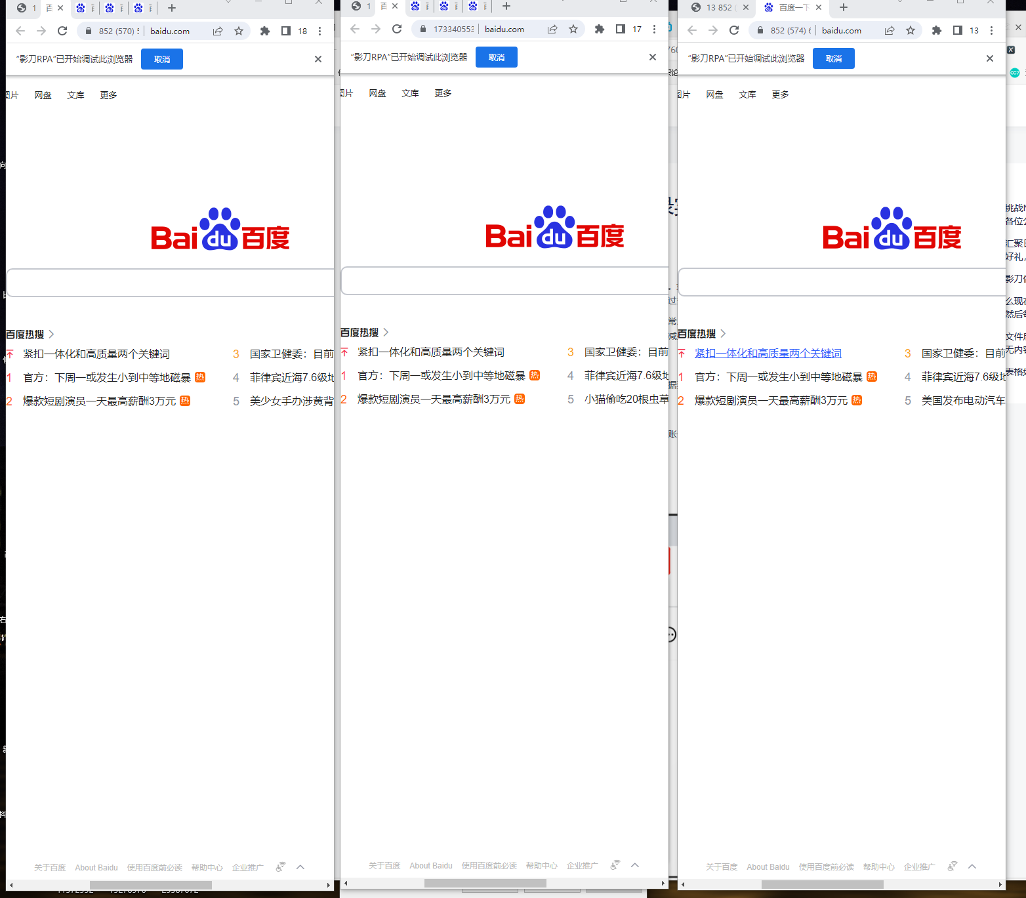This screenshot has height=898, width=1026.
Task: Open the Extensions puzzle icon in the left window
Action: tap(265, 31)
